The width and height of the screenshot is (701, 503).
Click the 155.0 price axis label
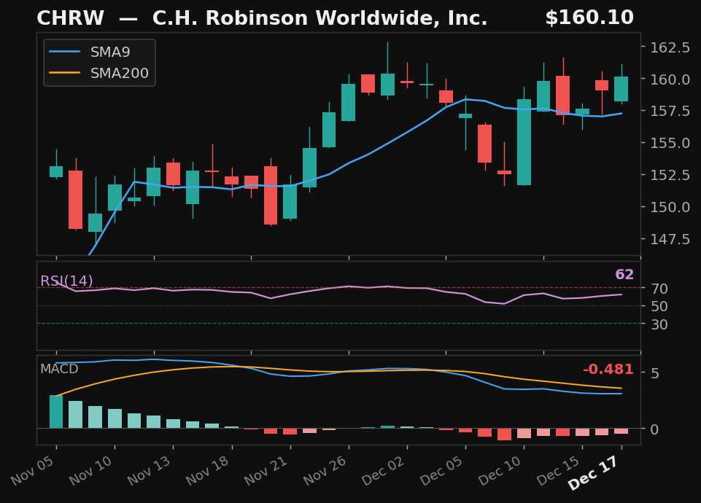click(x=670, y=144)
